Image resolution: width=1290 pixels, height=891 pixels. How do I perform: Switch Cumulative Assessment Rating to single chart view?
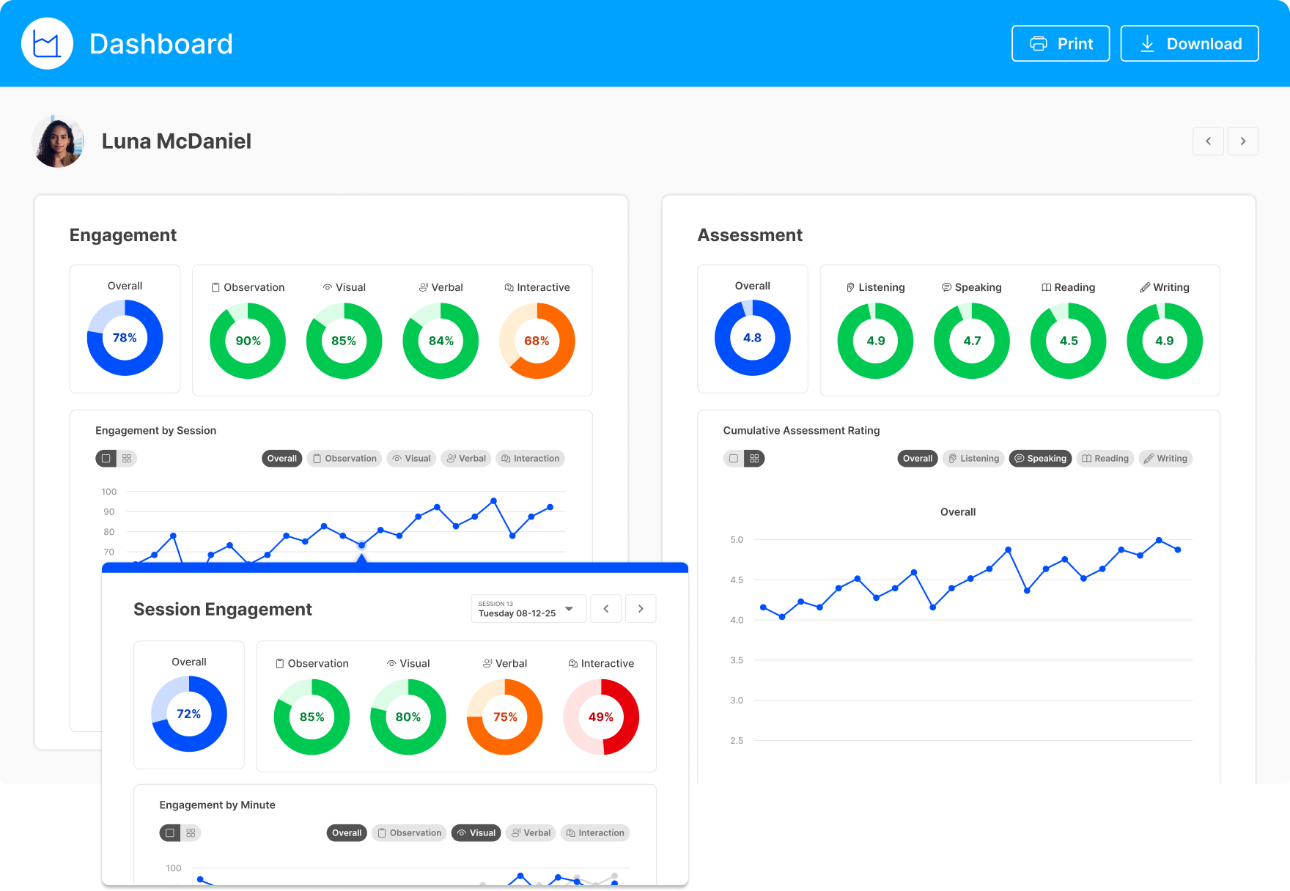(733, 458)
